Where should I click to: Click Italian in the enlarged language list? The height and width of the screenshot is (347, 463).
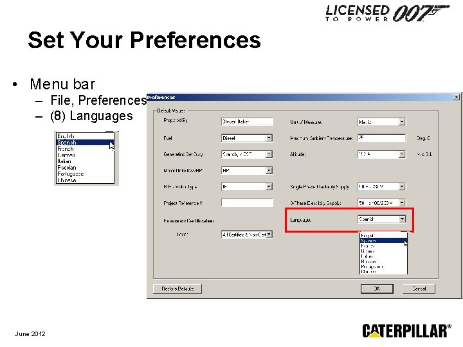pos(85,161)
